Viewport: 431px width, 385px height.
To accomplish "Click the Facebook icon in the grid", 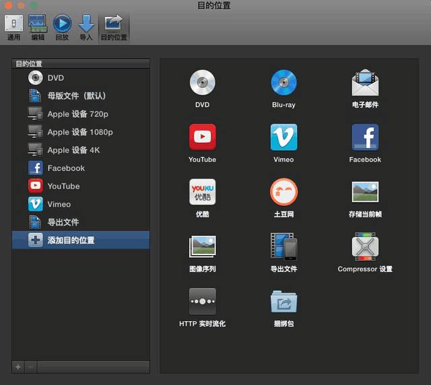I will coord(365,137).
